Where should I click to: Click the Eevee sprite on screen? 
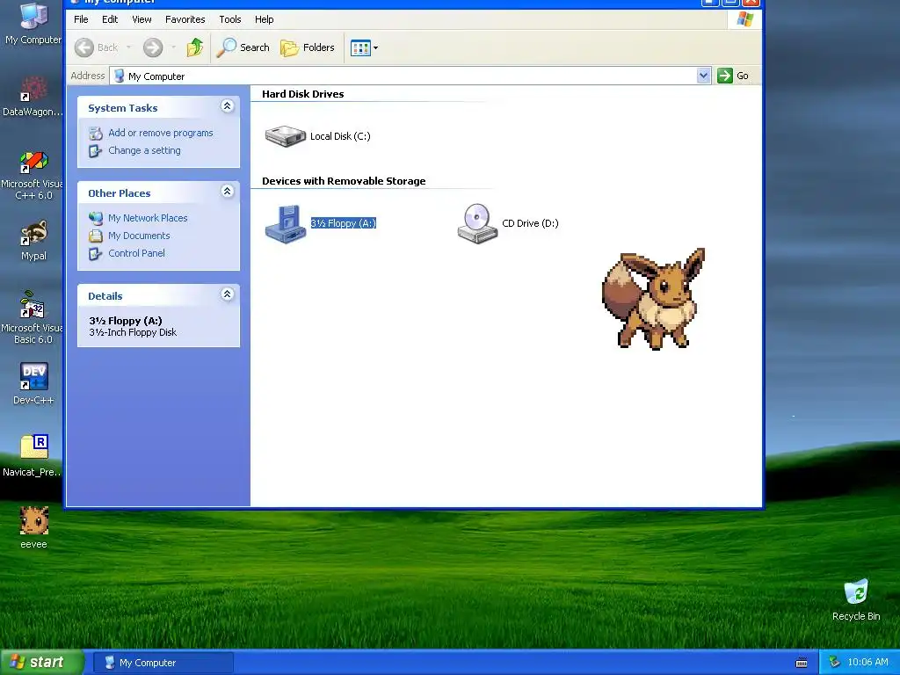pos(654,299)
